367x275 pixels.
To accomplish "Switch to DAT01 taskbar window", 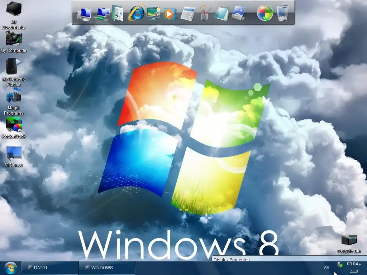I will pyautogui.click(x=49, y=268).
